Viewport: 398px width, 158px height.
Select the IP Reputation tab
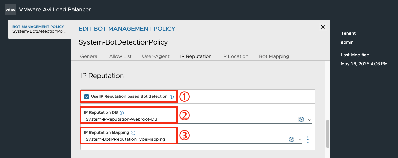click(x=196, y=56)
